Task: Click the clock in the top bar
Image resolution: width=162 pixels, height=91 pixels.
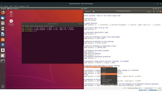Action: (84, 9)
